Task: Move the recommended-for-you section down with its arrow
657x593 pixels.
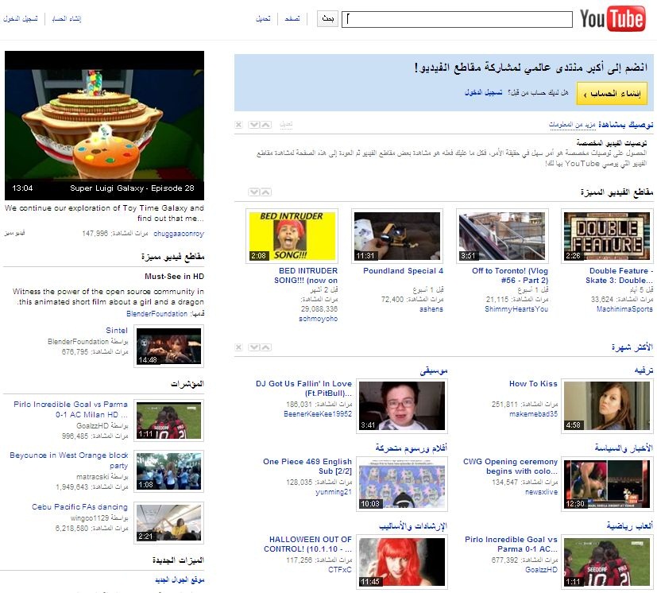Action: [x=253, y=125]
